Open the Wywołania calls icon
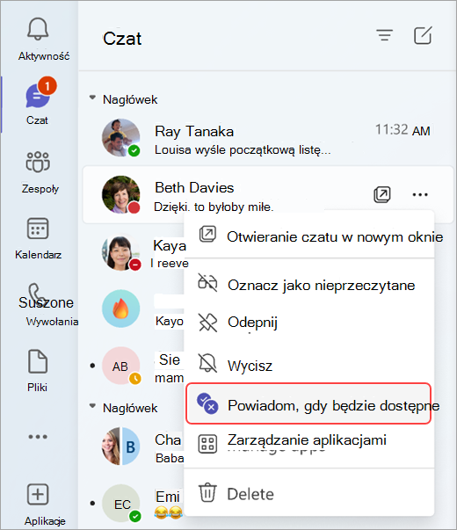The width and height of the screenshot is (457, 530). 37,294
